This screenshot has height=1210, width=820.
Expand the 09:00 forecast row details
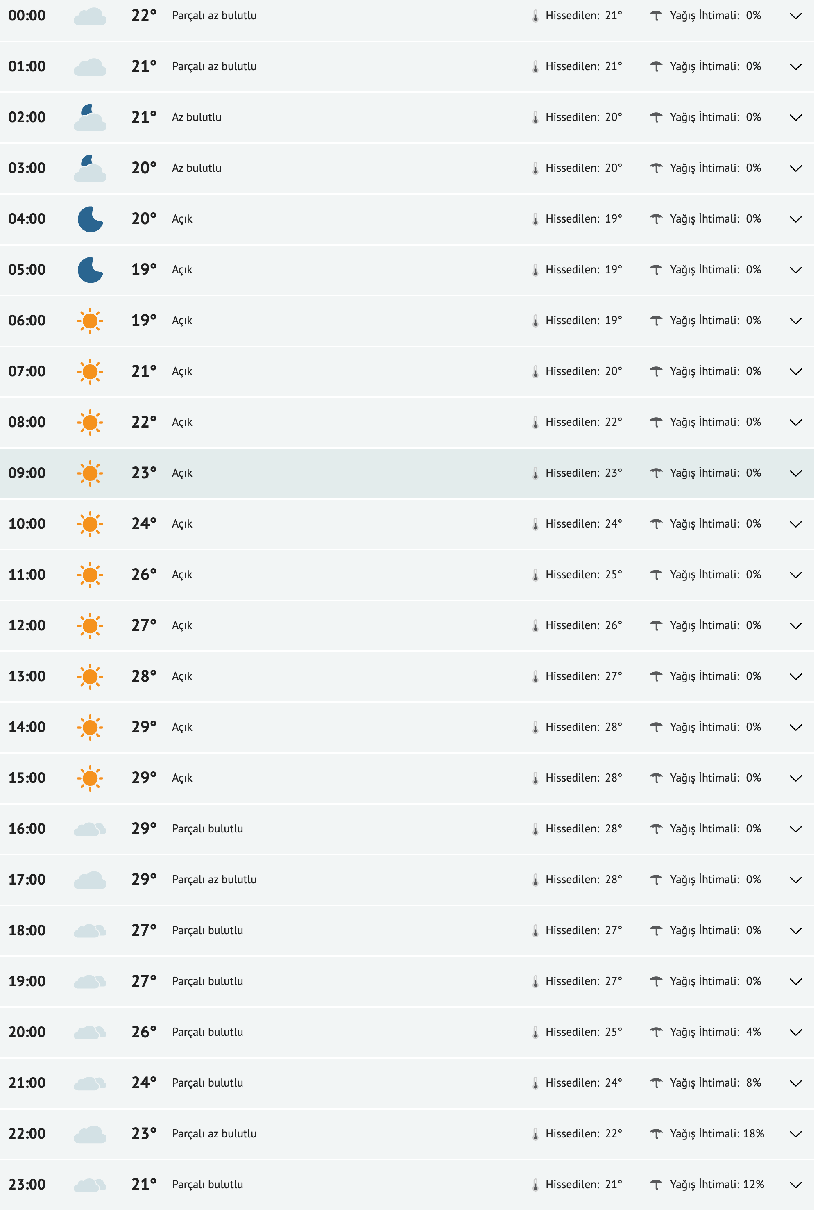click(x=796, y=473)
